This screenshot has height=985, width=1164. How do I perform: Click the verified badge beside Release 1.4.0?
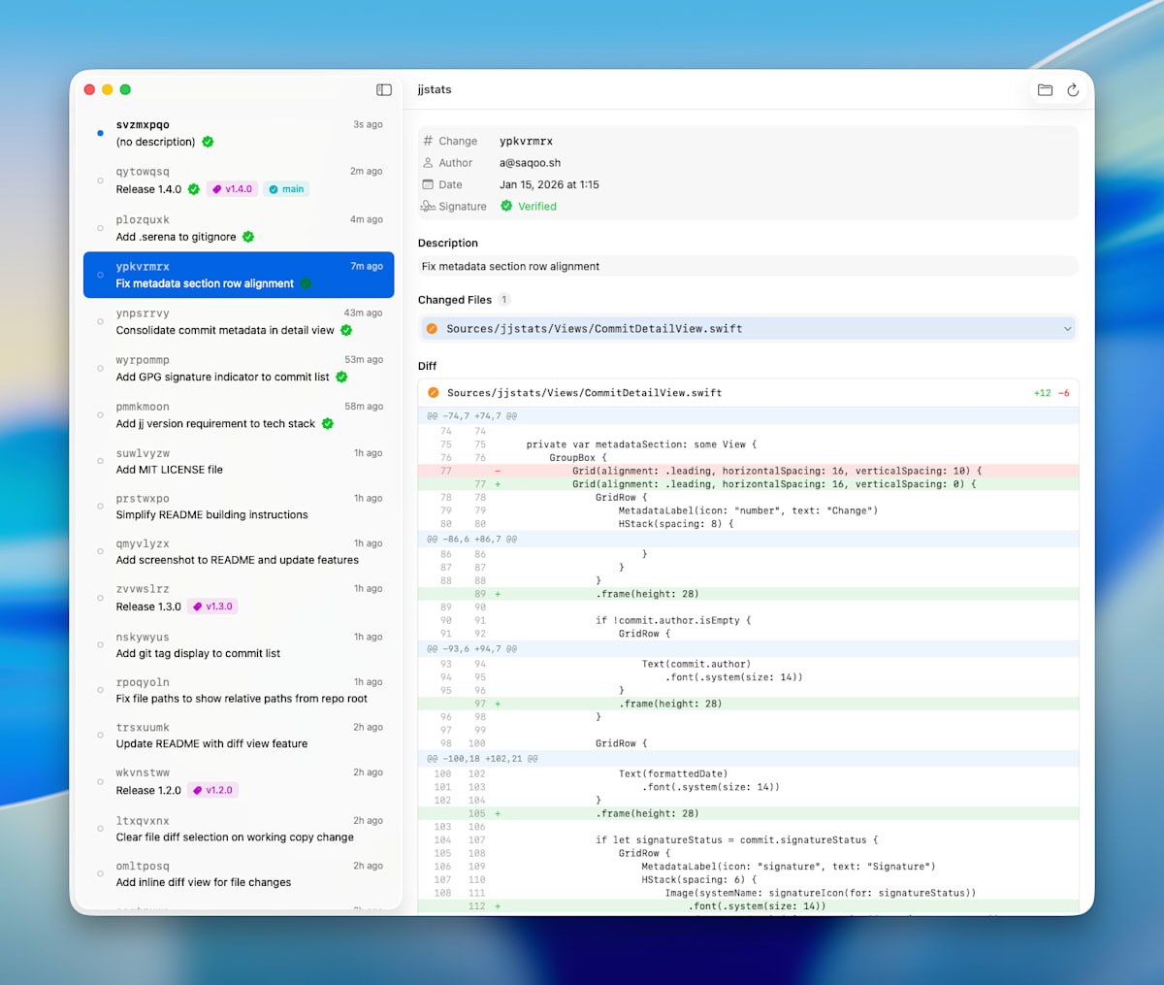tap(194, 189)
